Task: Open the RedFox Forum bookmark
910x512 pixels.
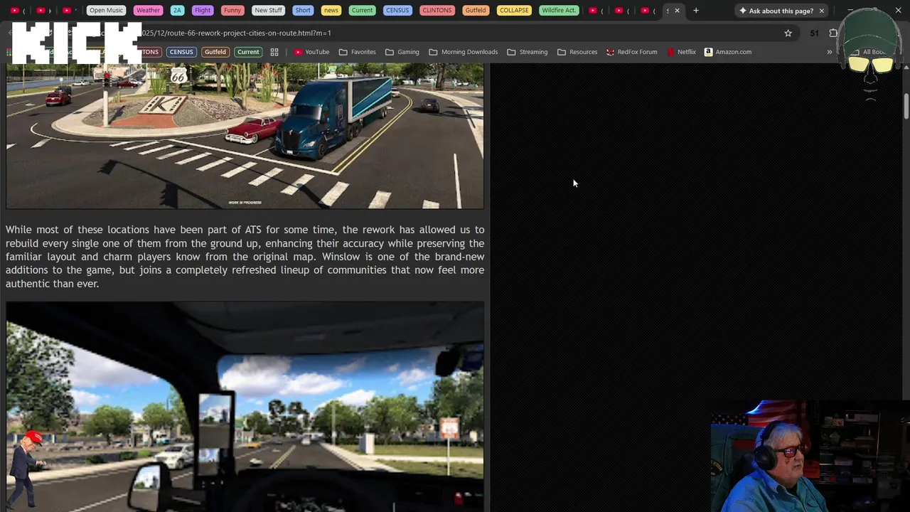Action: (632, 52)
